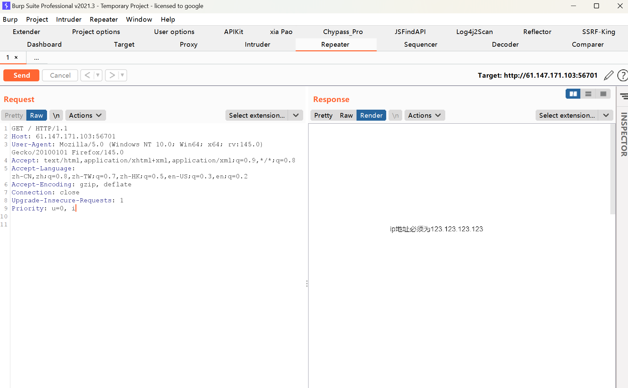The width and height of the screenshot is (628, 388).
Task: Open response Actions dropdown
Action: [425, 115]
